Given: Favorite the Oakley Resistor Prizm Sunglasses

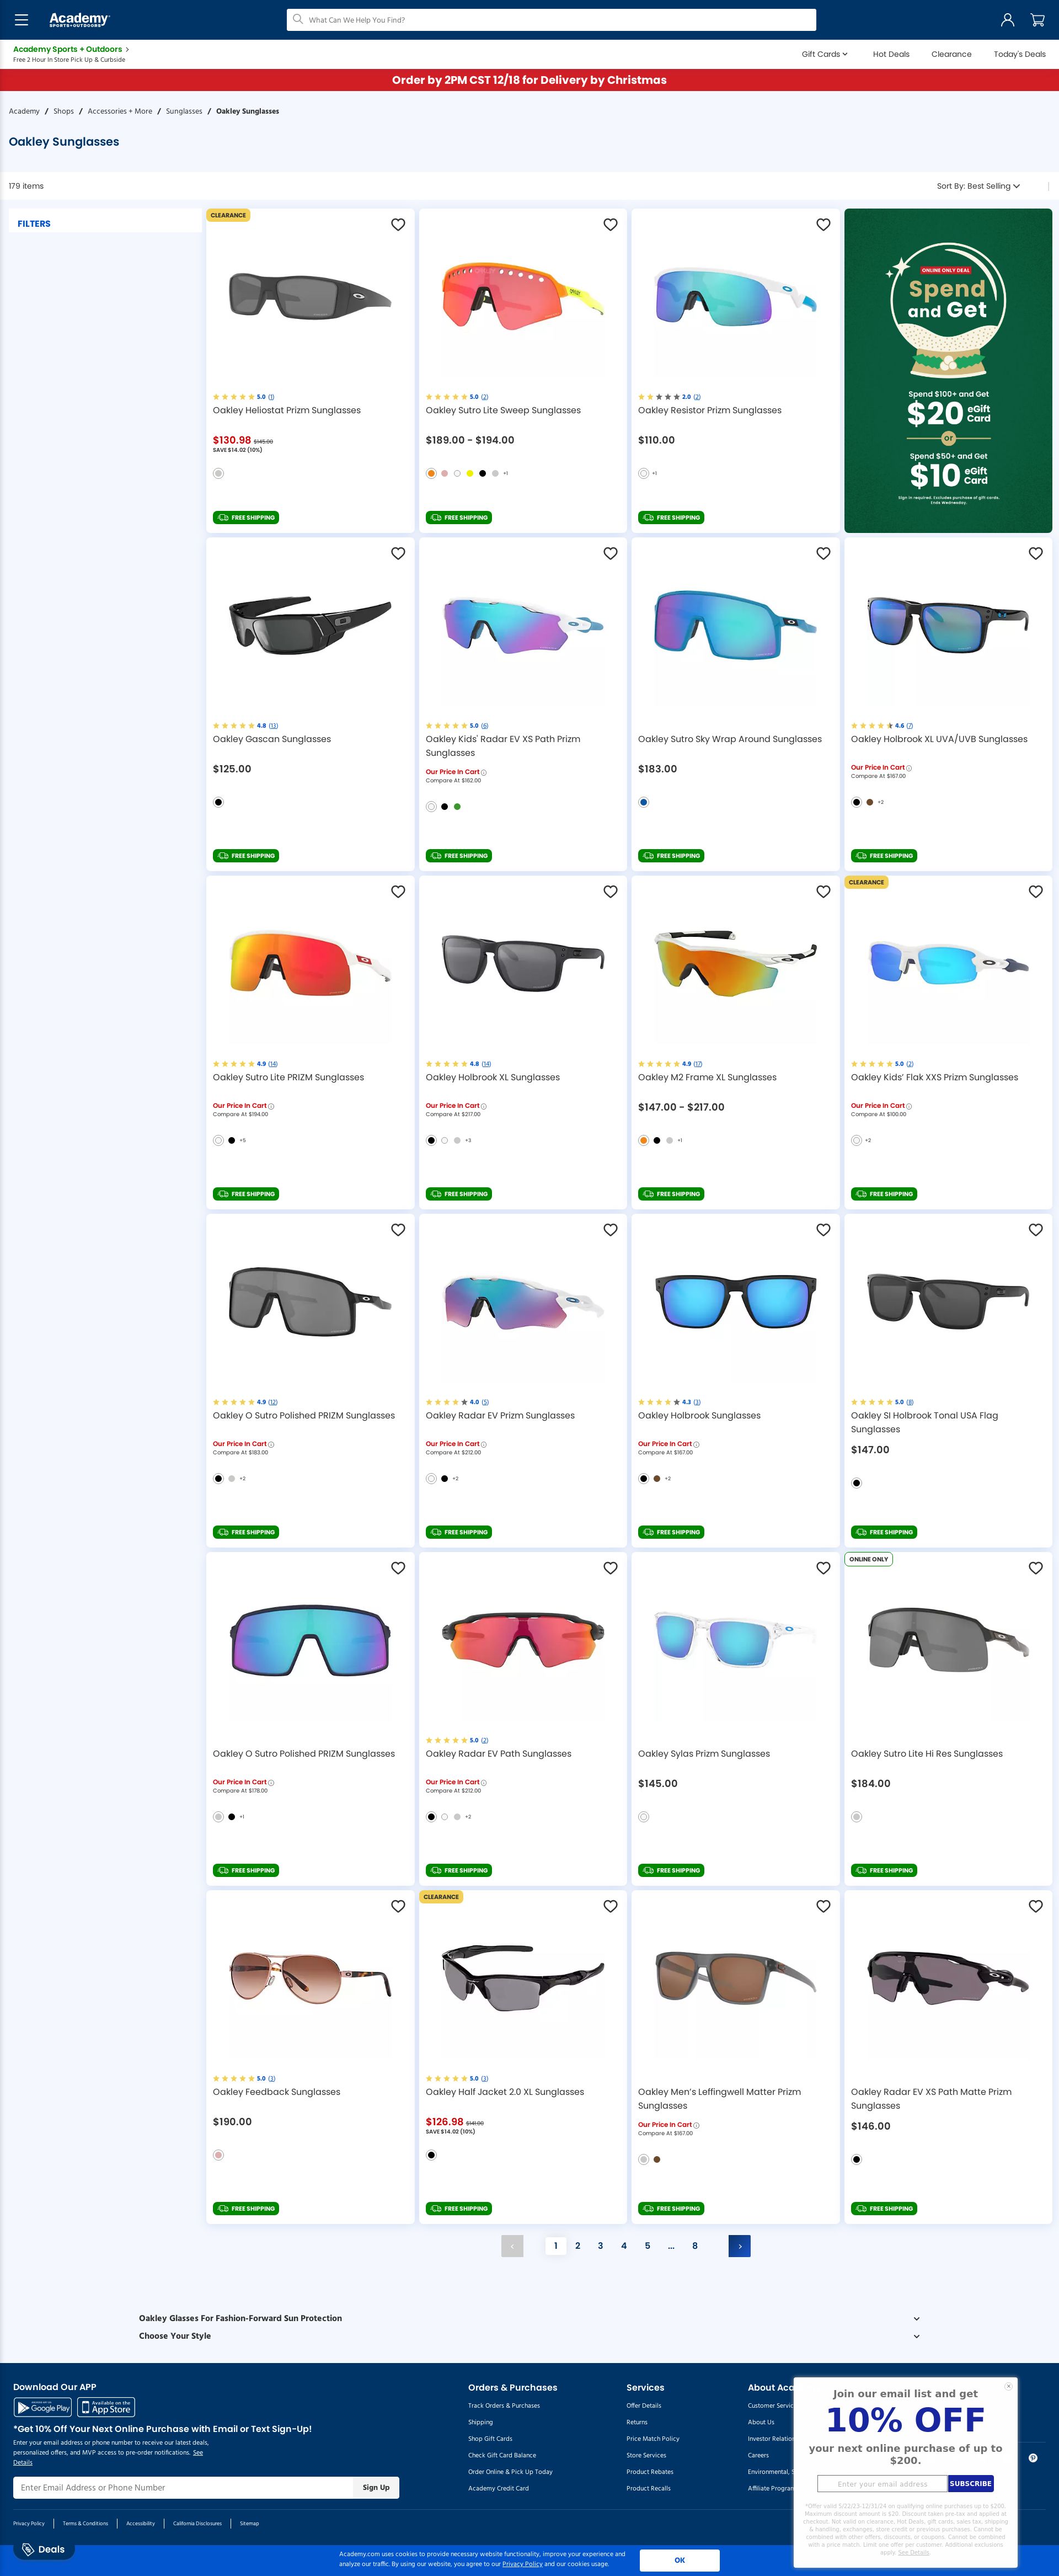Looking at the screenshot, I should (x=823, y=225).
